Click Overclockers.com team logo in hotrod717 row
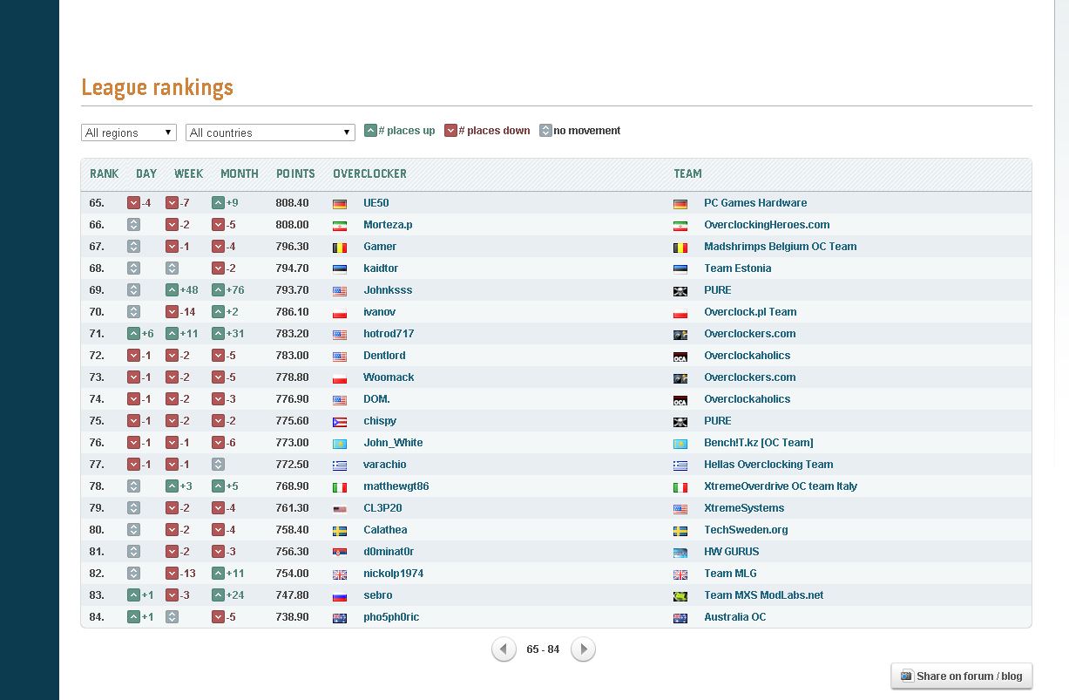The height and width of the screenshot is (700, 1069). tap(680, 334)
